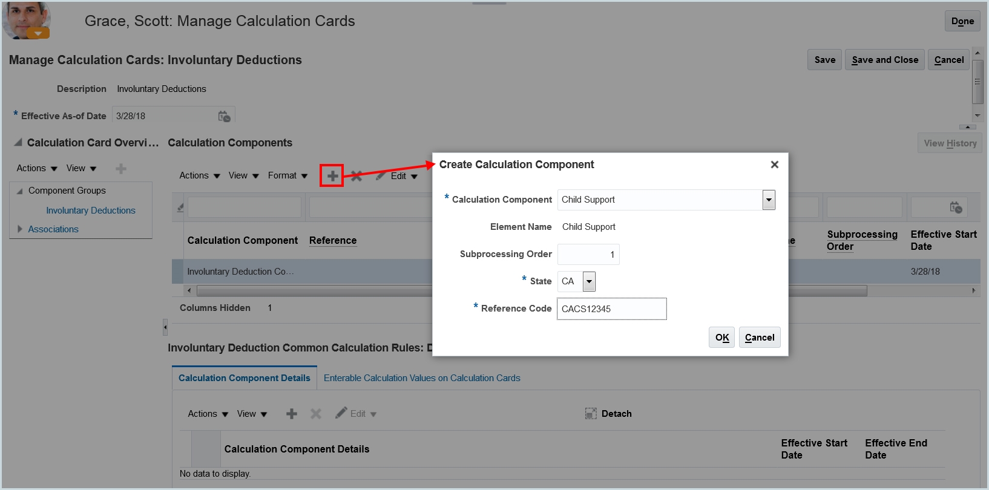Image resolution: width=989 pixels, height=490 pixels.
Task: Click the Subprocessing Order input field
Action: (588, 255)
